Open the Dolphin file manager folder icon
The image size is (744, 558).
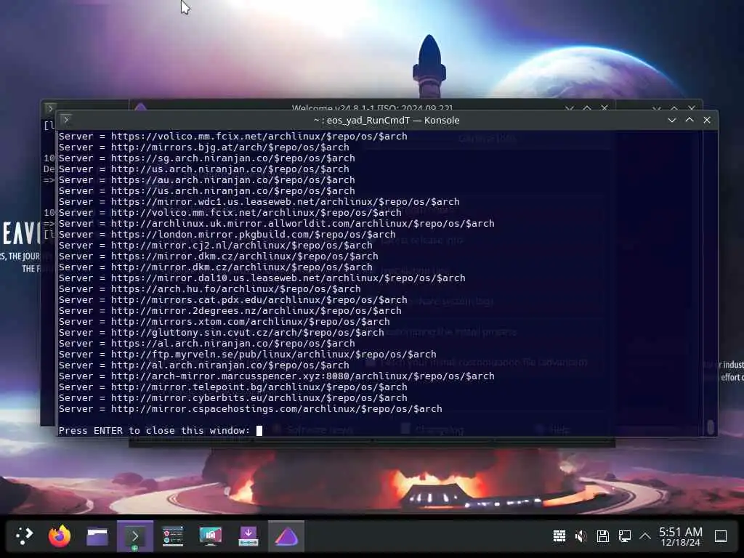(x=97, y=537)
